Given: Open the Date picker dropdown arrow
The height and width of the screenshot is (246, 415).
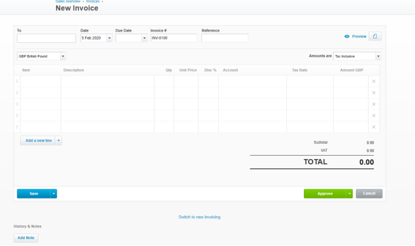Looking at the screenshot, I should coord(109,38).
